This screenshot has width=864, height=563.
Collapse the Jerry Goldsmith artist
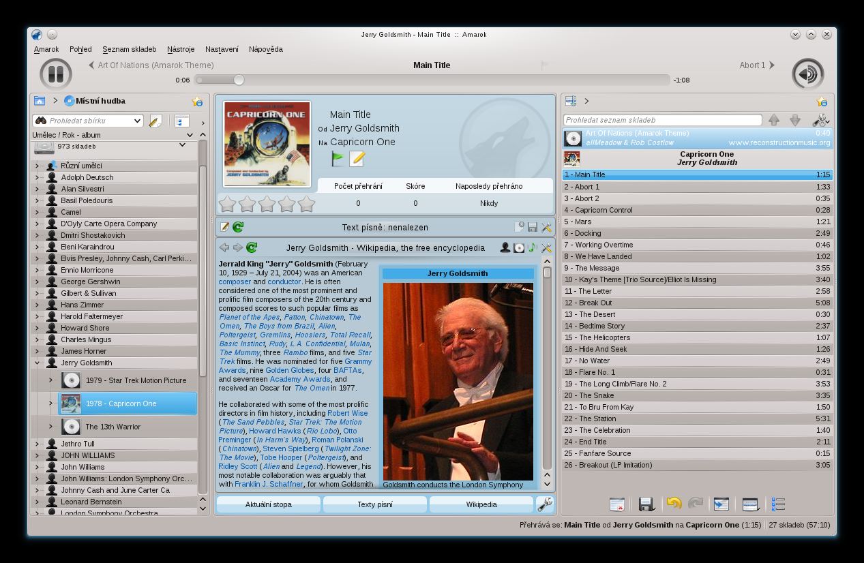pos(38,363)
